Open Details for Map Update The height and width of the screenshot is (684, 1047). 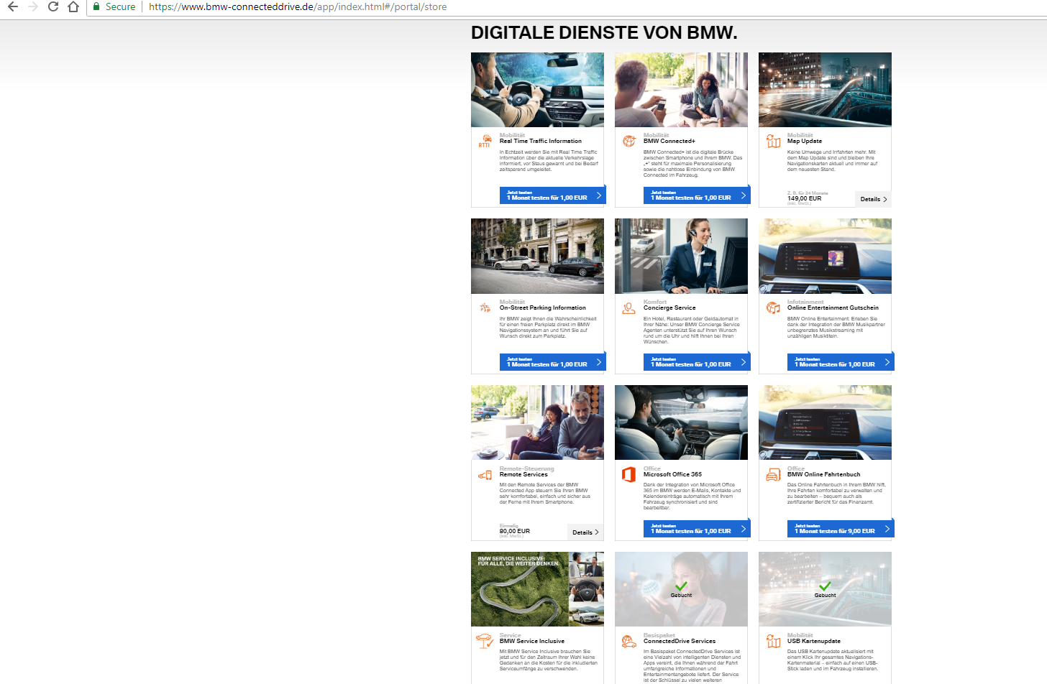(x=874, y=199)
